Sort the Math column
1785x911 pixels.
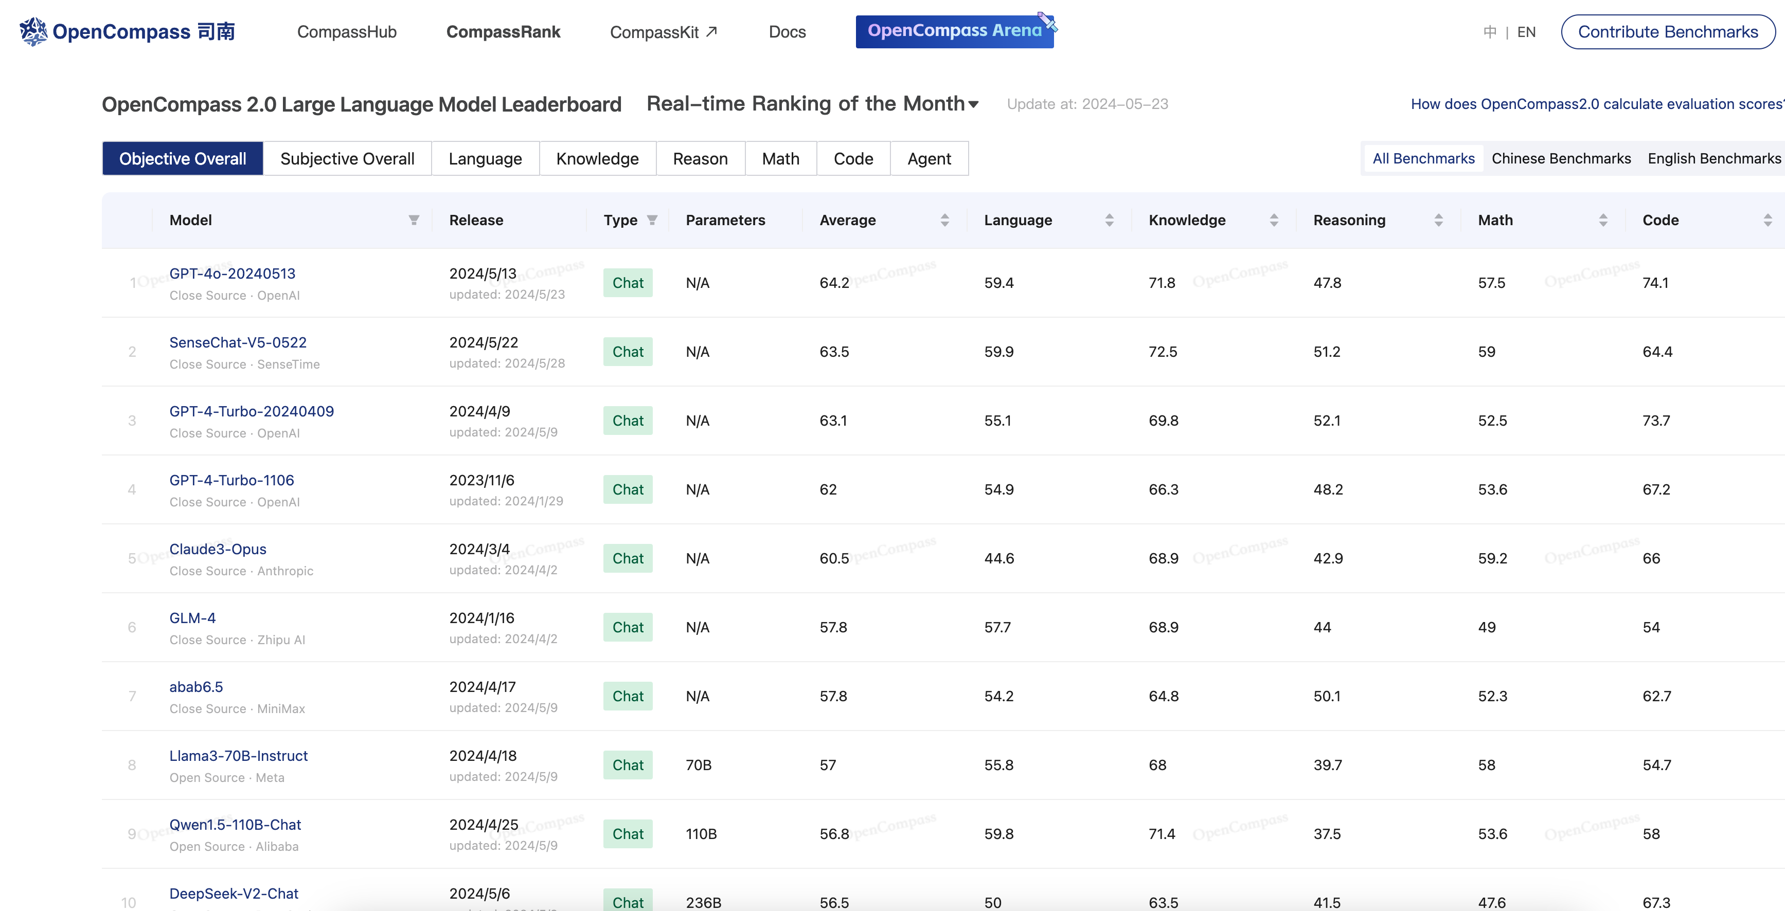coord(1603,220)
